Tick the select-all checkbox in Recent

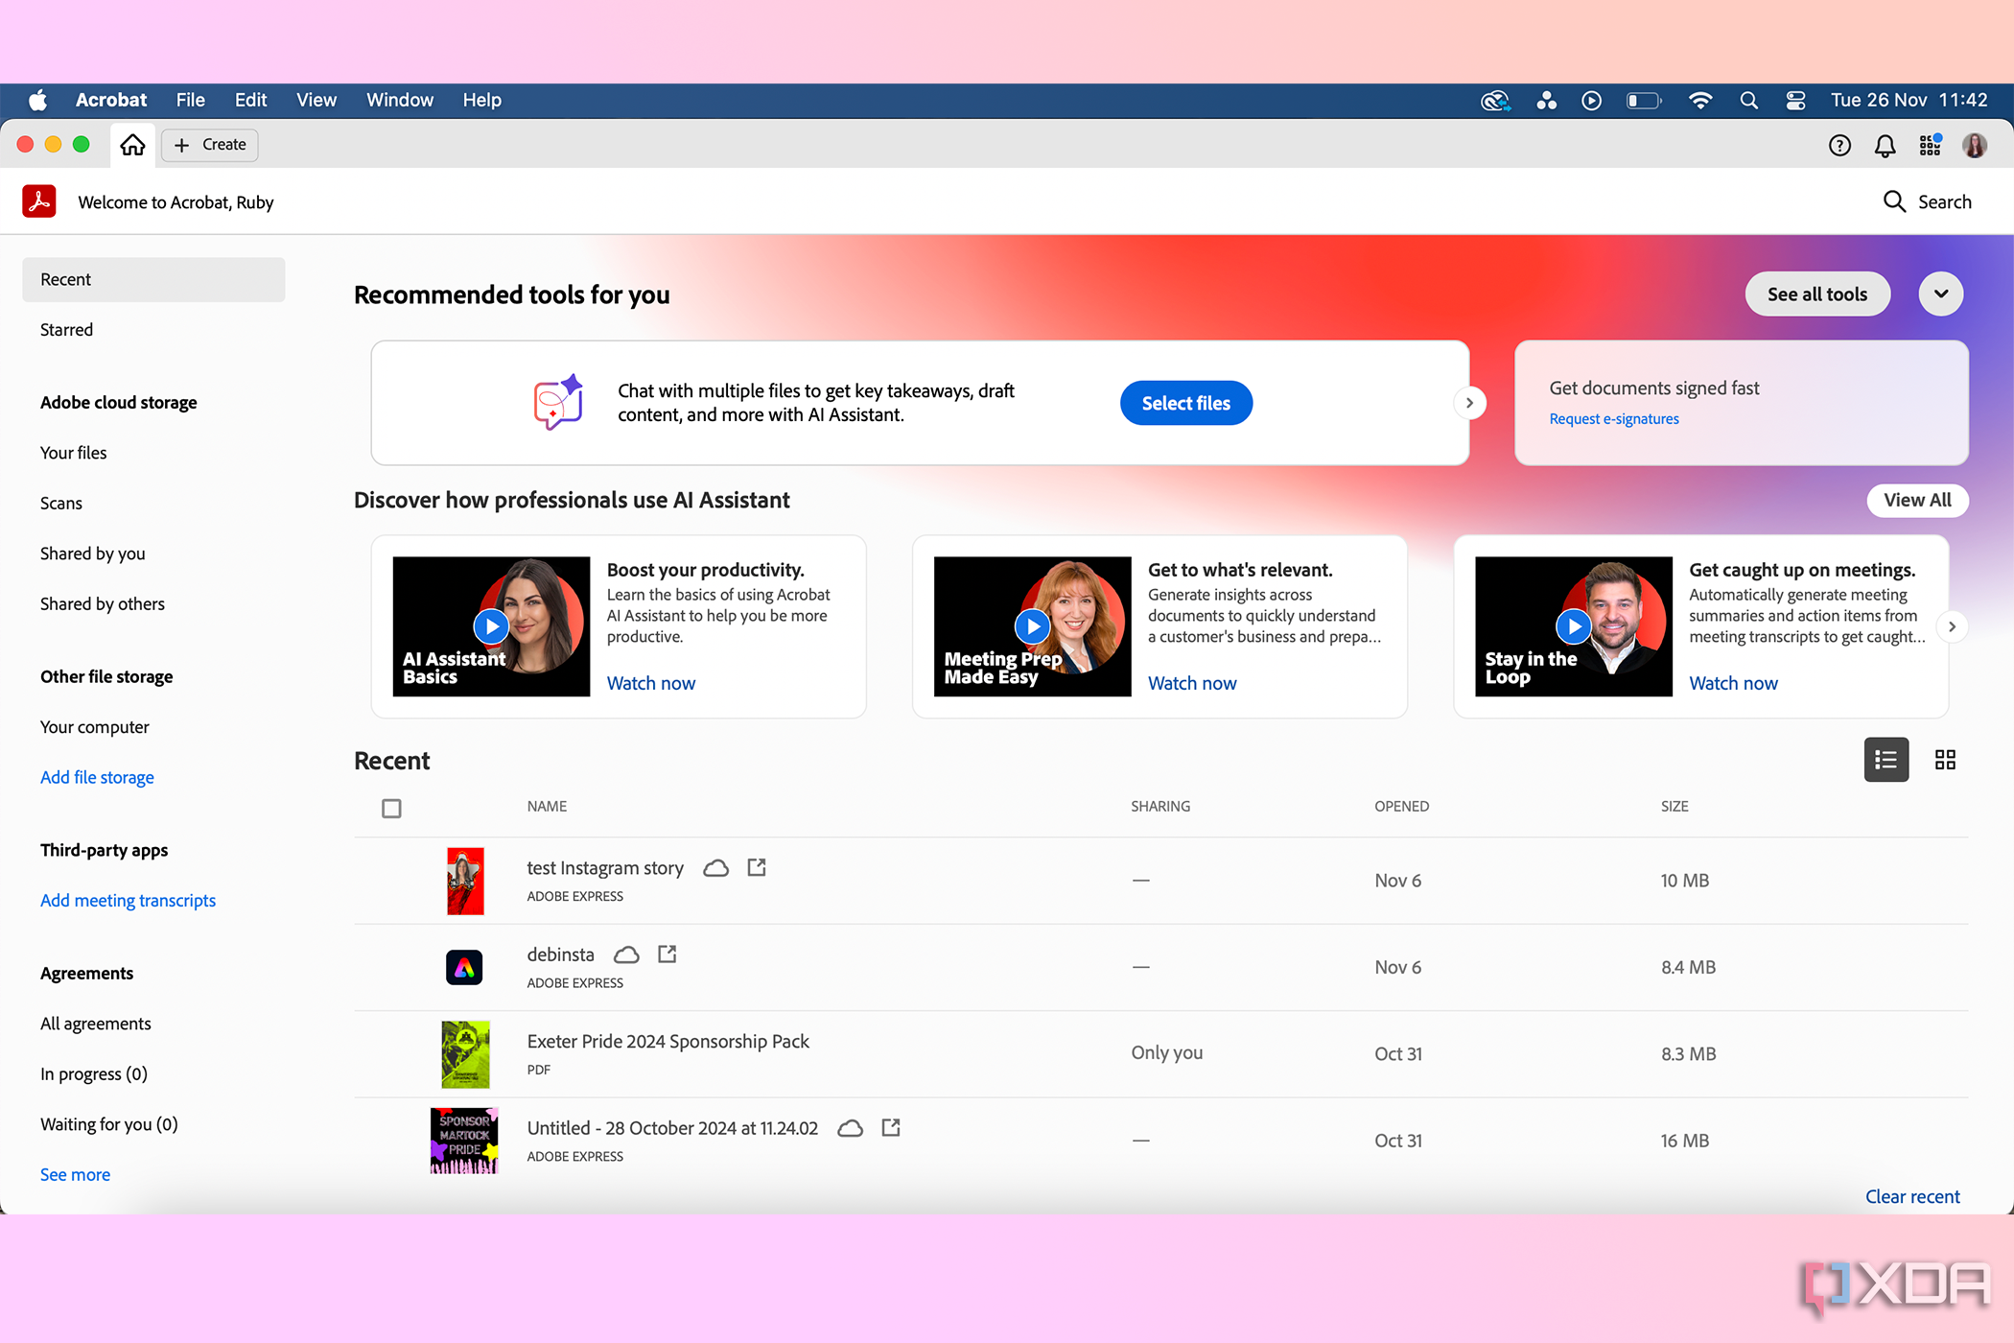click(391, 808)
